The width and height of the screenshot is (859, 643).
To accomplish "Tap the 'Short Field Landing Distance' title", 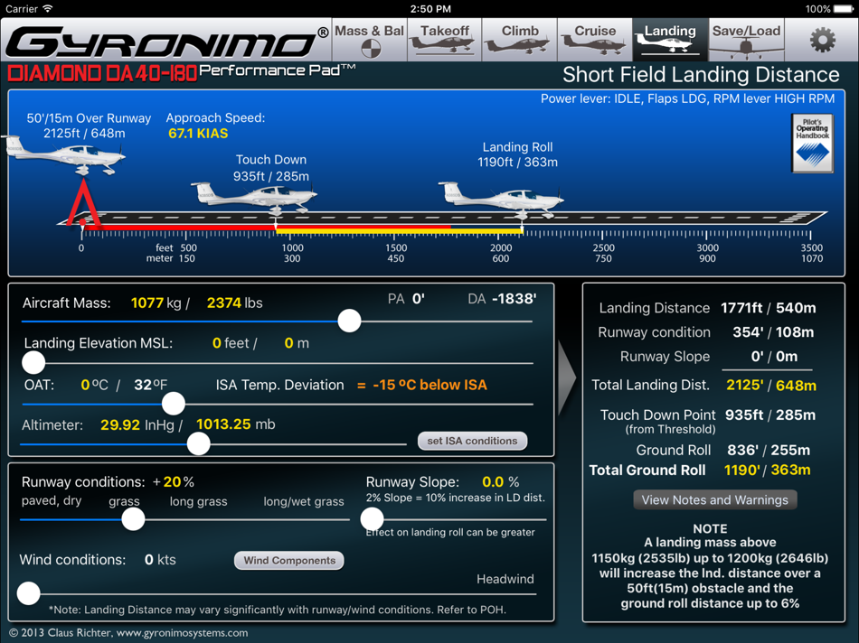I will (x=701, y=74).
